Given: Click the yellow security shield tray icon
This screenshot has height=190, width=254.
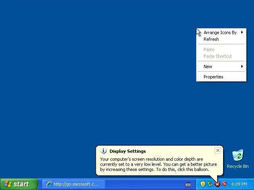Looking at the screenshot, I should tap(203, 184).
